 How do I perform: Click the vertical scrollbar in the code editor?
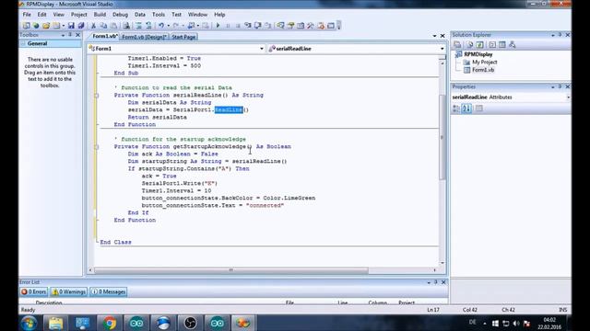(442, 137)
